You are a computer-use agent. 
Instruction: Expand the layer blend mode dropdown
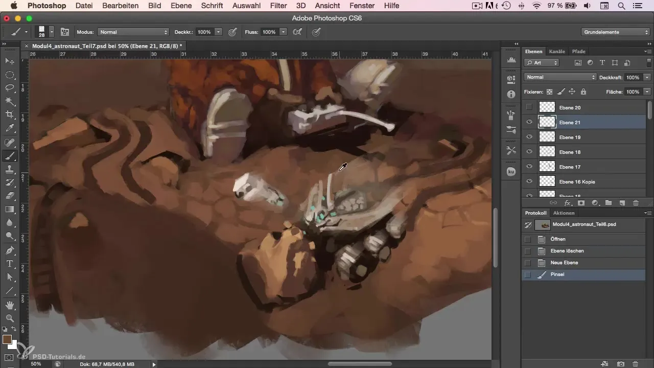560,77
